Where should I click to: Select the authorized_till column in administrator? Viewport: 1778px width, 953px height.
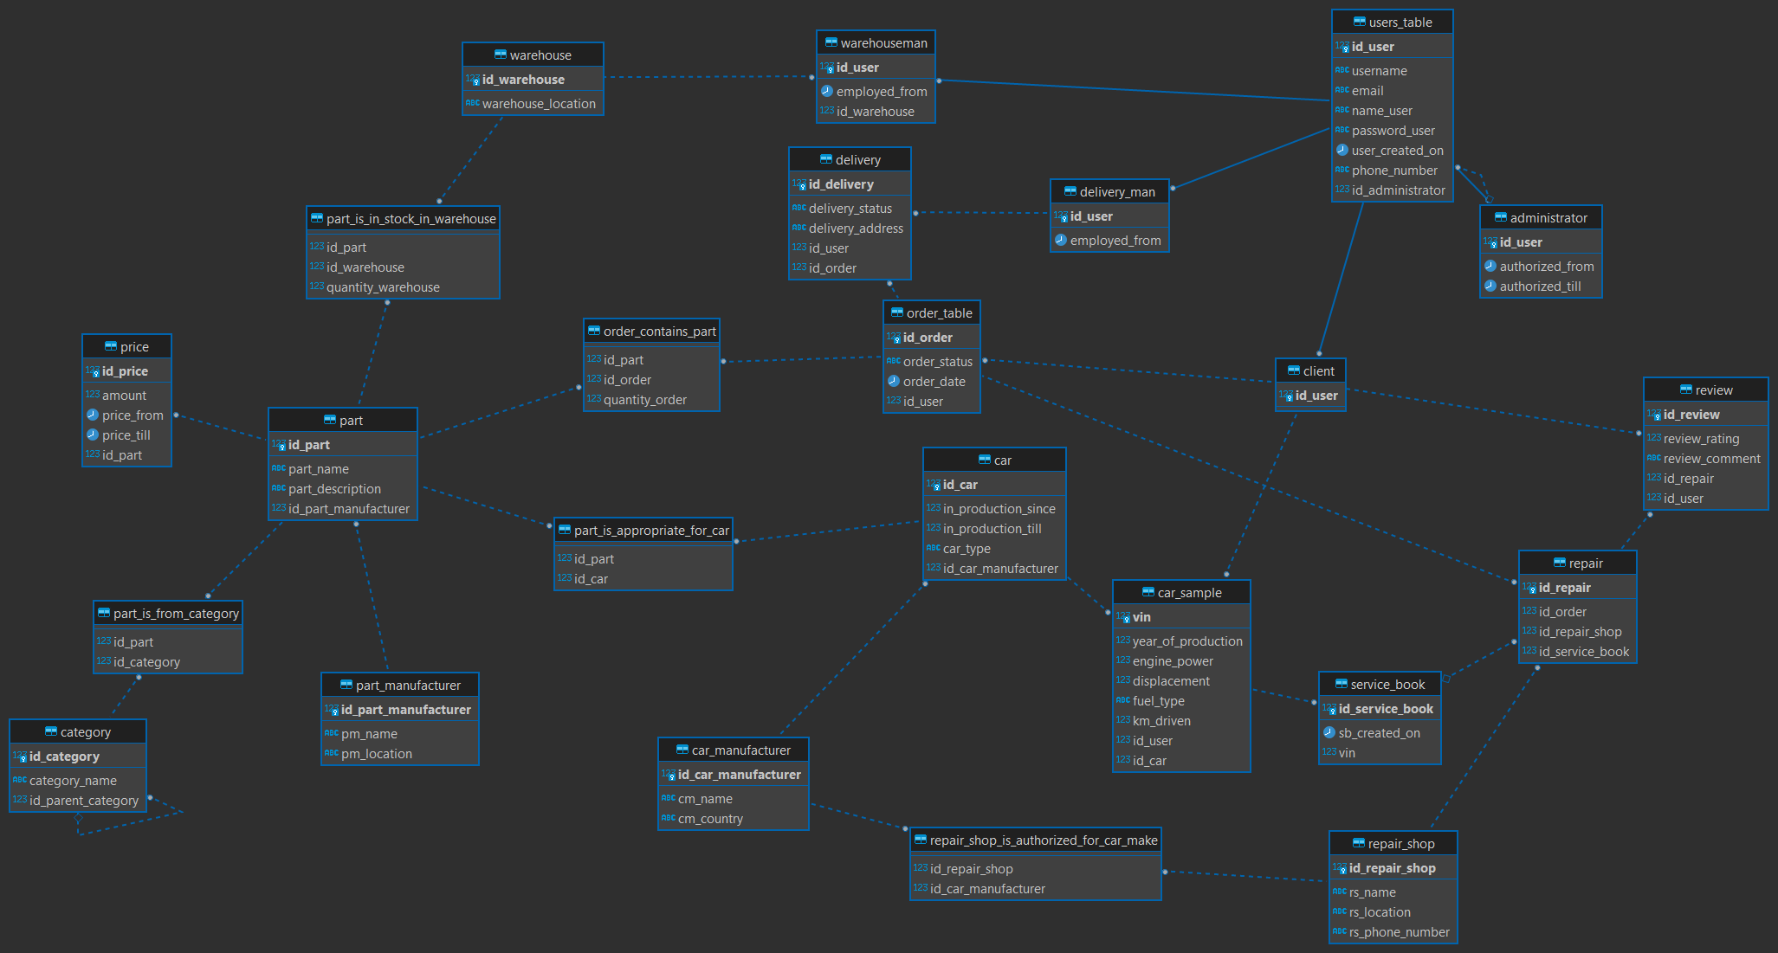tap(1539, 287)
